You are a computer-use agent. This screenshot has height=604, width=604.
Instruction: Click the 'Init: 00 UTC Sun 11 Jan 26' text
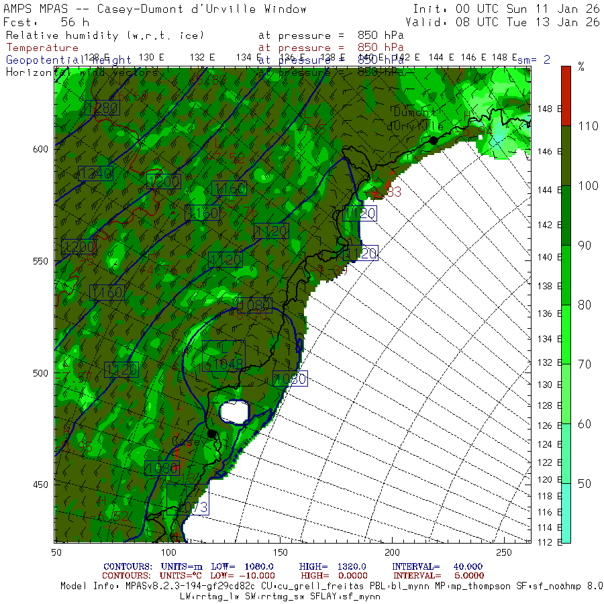506,9
